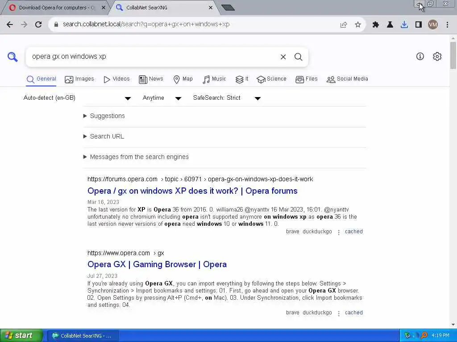Open the SearXNG about info icon
Image resolution: width=457 pixels, height=342 pixels.
(420, 57)
